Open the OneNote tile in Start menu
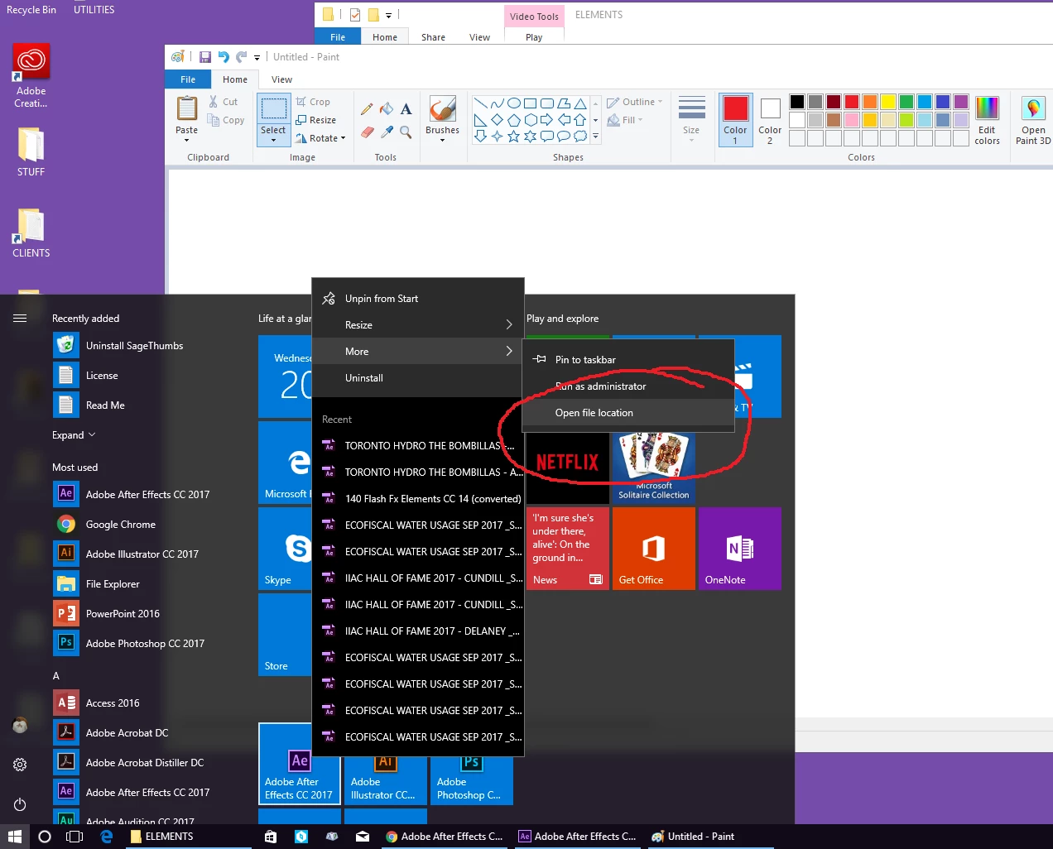This screenshot has height=849, width=1053. (740, 549)
